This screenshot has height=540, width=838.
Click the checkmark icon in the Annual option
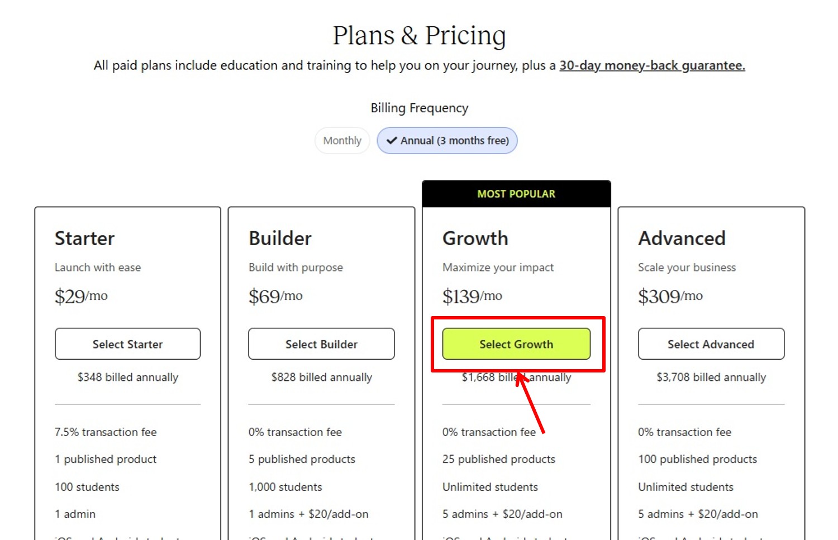[392, 141]
